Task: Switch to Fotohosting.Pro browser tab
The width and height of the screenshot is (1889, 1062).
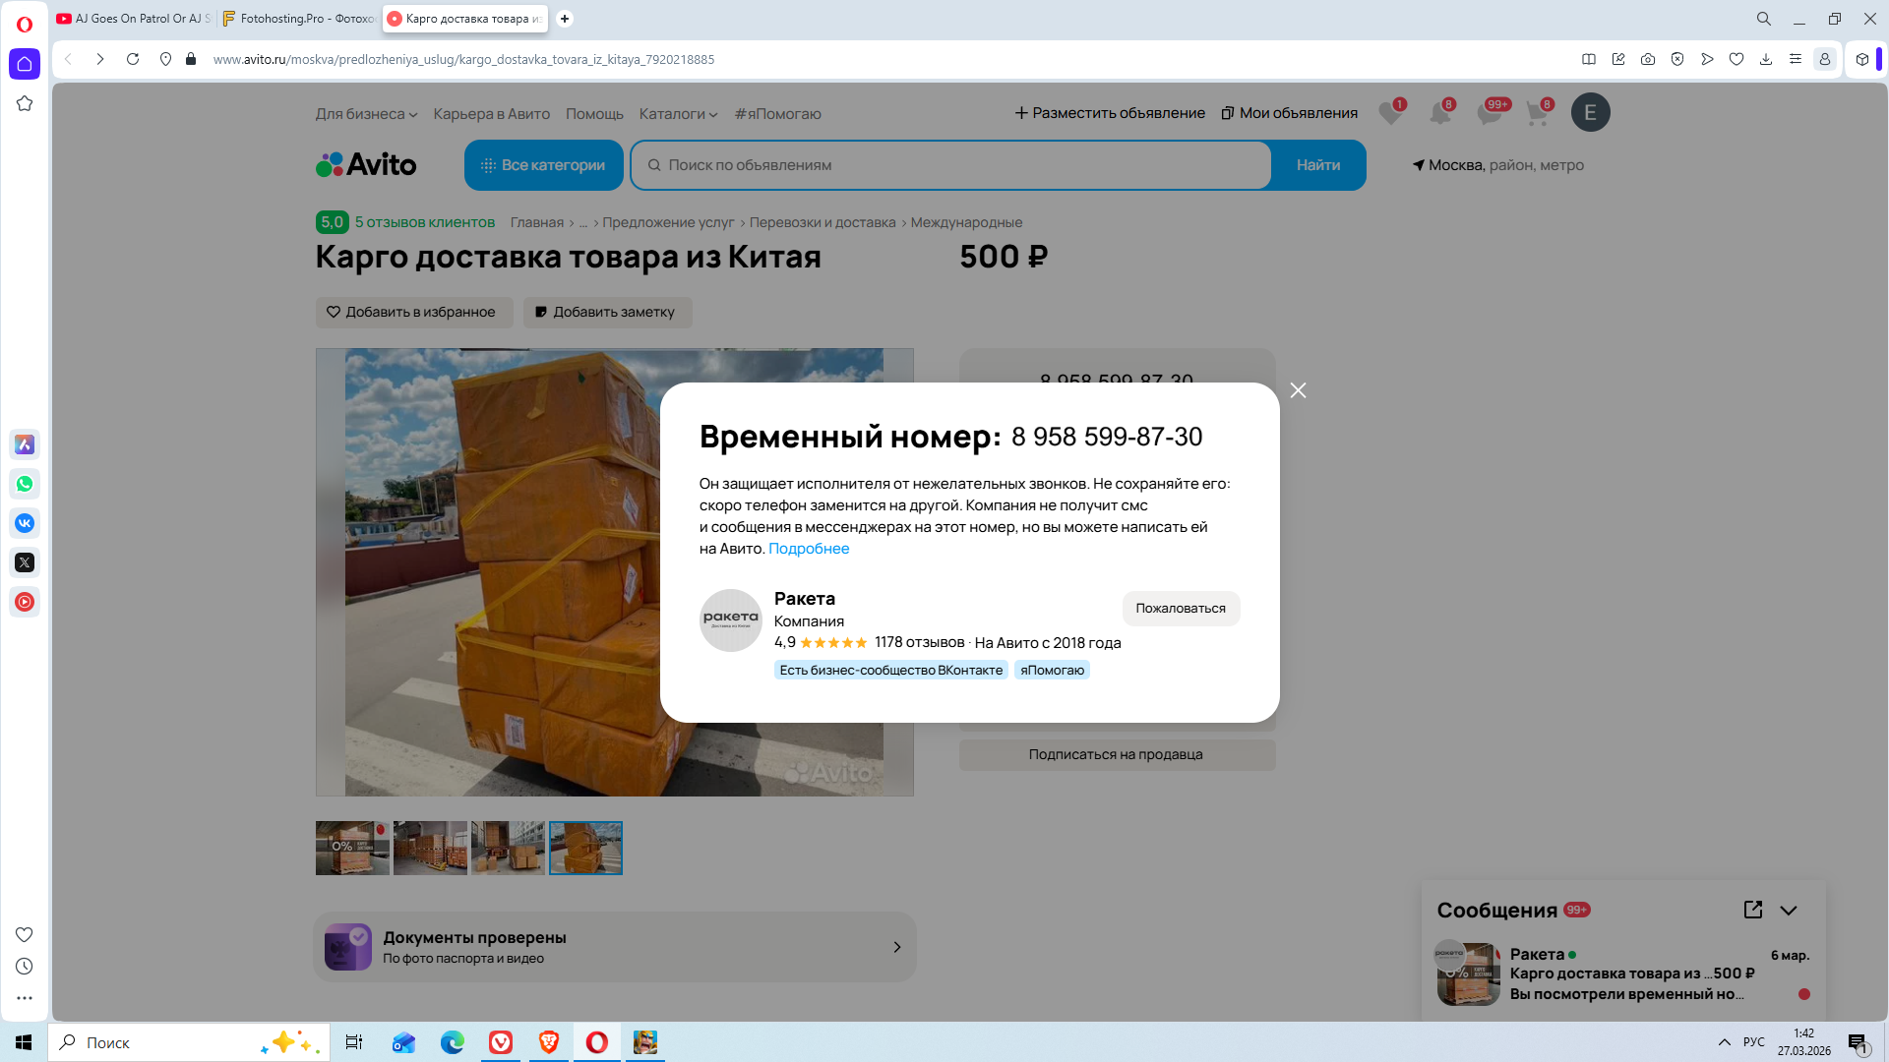Action: tap(299, 19)
